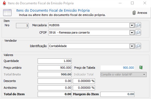Click the Preço de Tabela label
This screenshot has height=99, width=151.
(84, 68)
